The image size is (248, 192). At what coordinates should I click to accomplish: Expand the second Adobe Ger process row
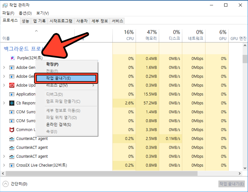click(4, 76)
